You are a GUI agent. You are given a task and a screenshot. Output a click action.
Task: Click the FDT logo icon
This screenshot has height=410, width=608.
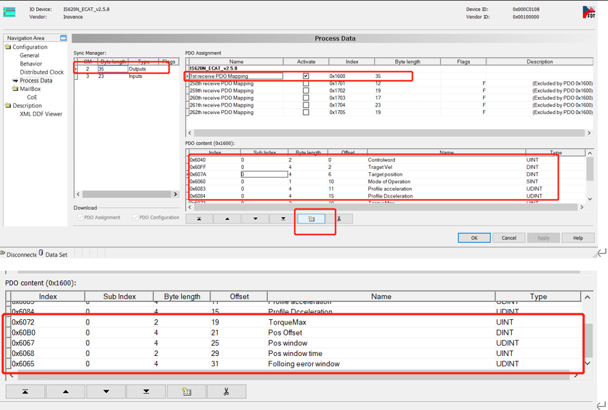coord(588,12)
